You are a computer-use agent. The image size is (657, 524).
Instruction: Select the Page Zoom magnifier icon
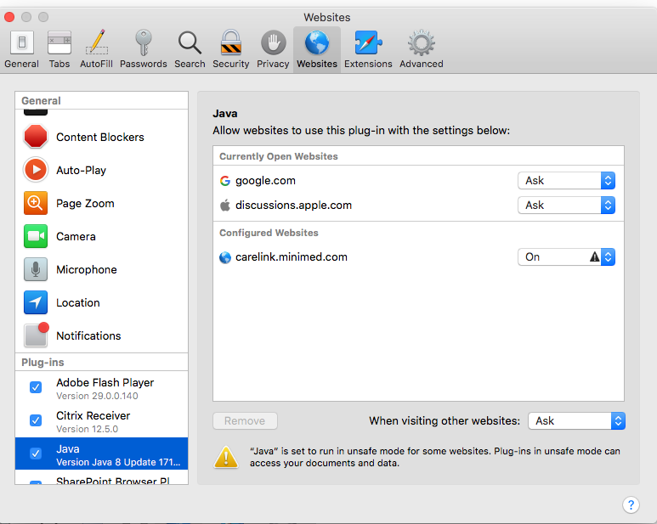(x=36, y=203)
